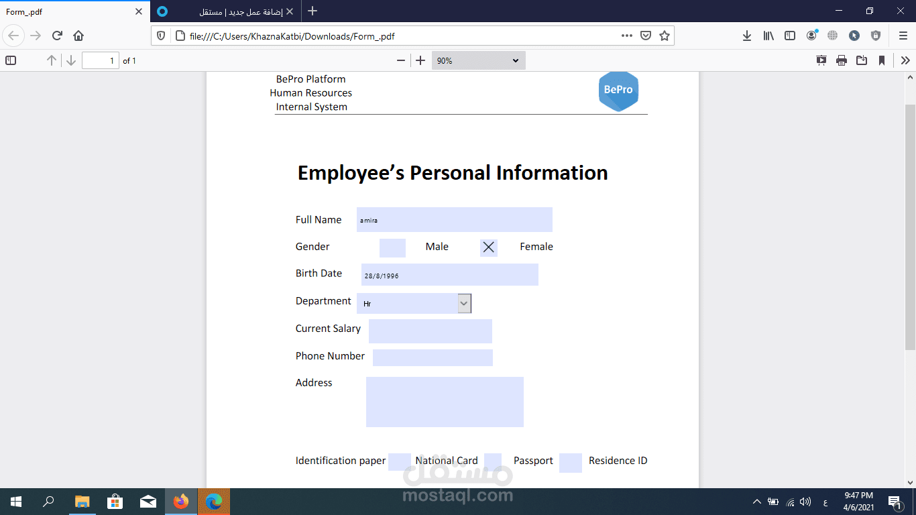Toggle PDF viewer sidebar
This screenshot has width=916, height=515.
point(11,60)
